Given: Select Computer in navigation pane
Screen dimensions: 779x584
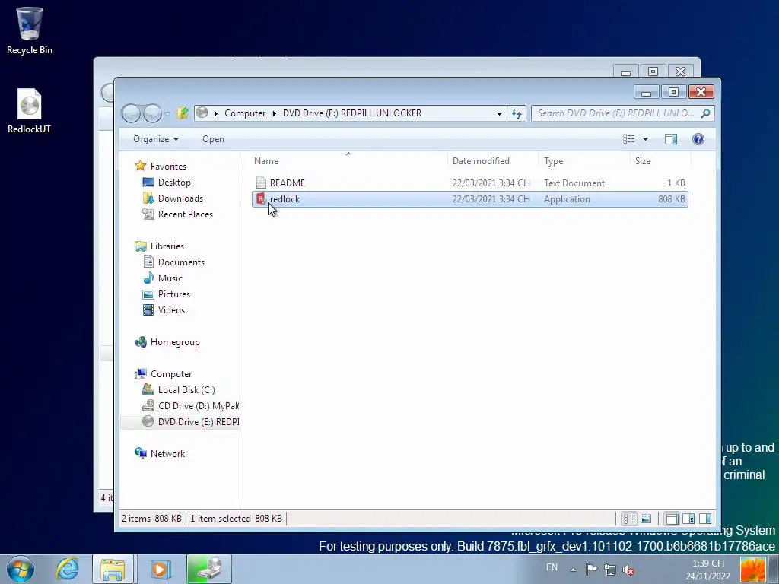Looking at the screenshot, I should click(171, 374).
